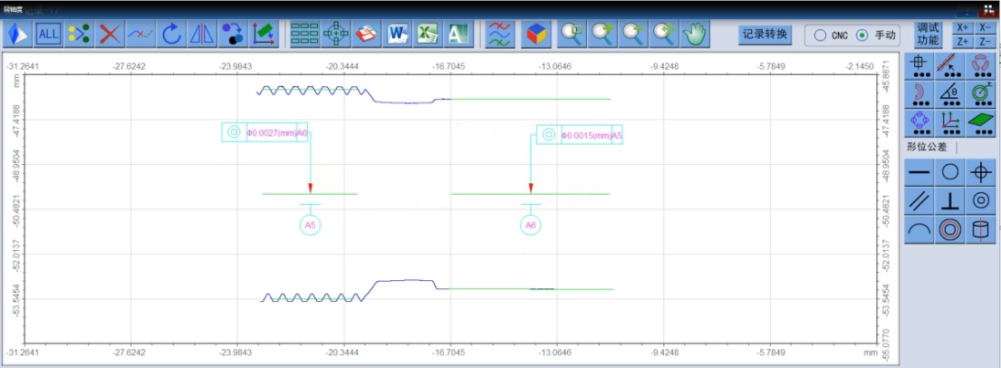Select the hand pan tool
Screen dimensions: 1001x368
click(x=696, y=35)
